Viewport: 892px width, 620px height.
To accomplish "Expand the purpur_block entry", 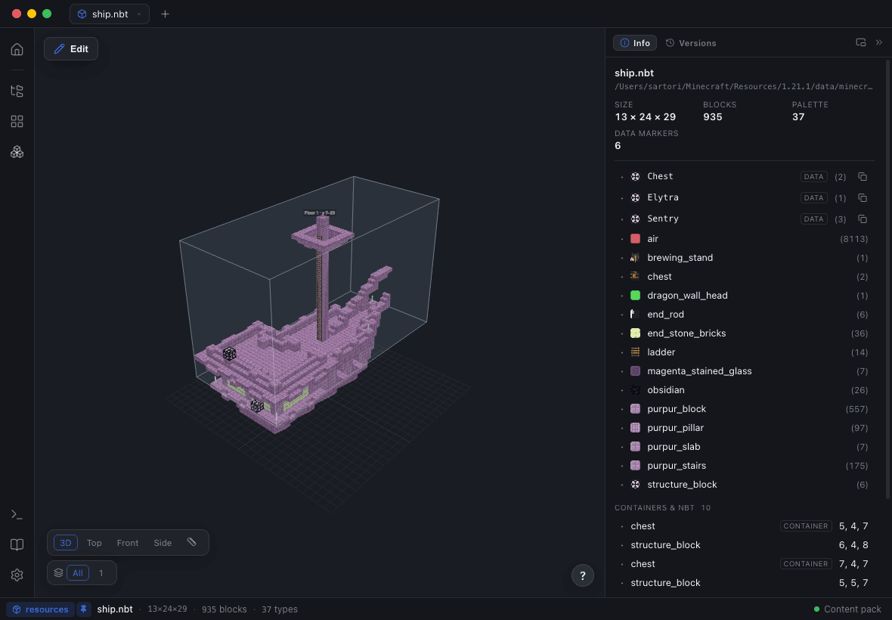I will tap(622, 409).
